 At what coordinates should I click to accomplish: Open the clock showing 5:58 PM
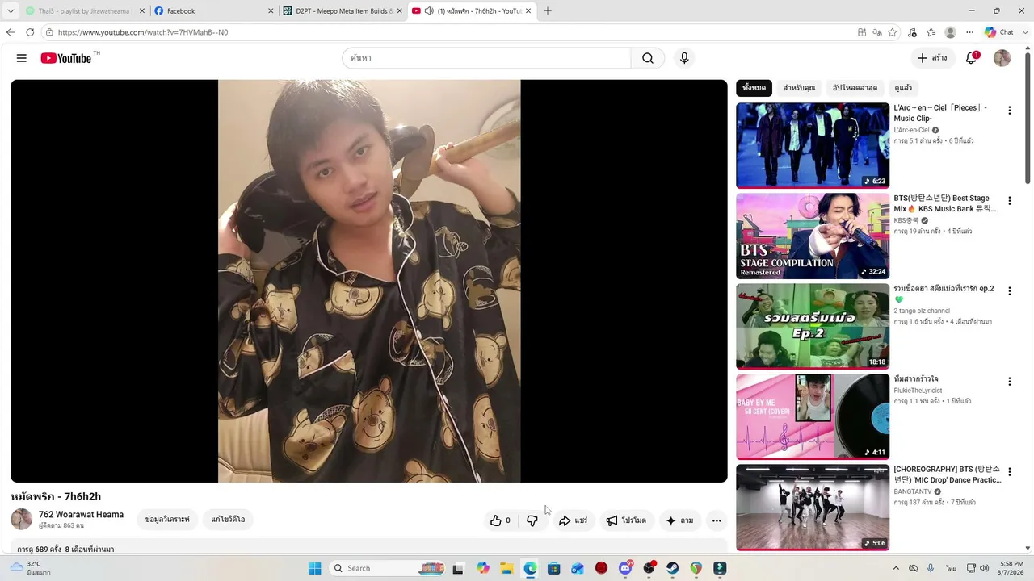[x=1011, y=568]
